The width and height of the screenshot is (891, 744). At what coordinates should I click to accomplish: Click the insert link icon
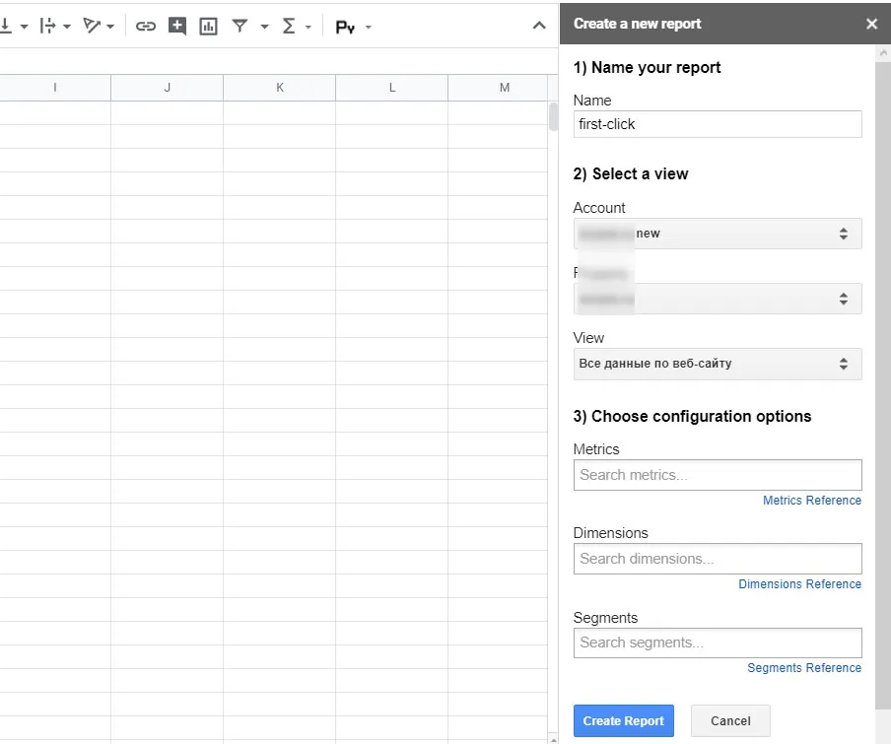tap(146, 26)
